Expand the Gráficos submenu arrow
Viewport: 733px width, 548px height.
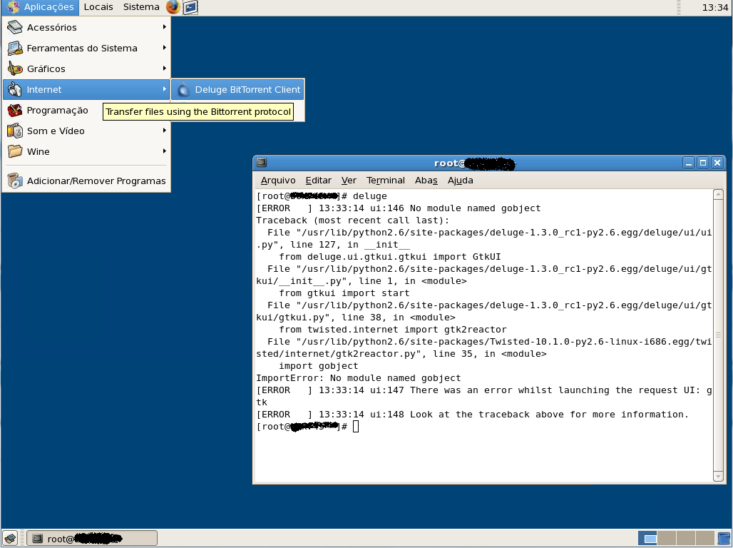click(164, 68)
